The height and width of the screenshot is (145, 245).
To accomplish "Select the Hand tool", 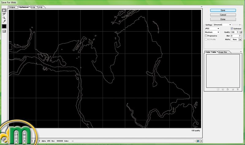I will pyautogui.click(x=4, y=10).
